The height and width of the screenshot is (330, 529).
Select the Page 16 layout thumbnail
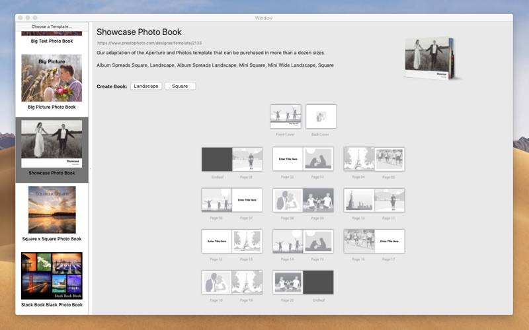pyautogui.click(x=359, y=242)
